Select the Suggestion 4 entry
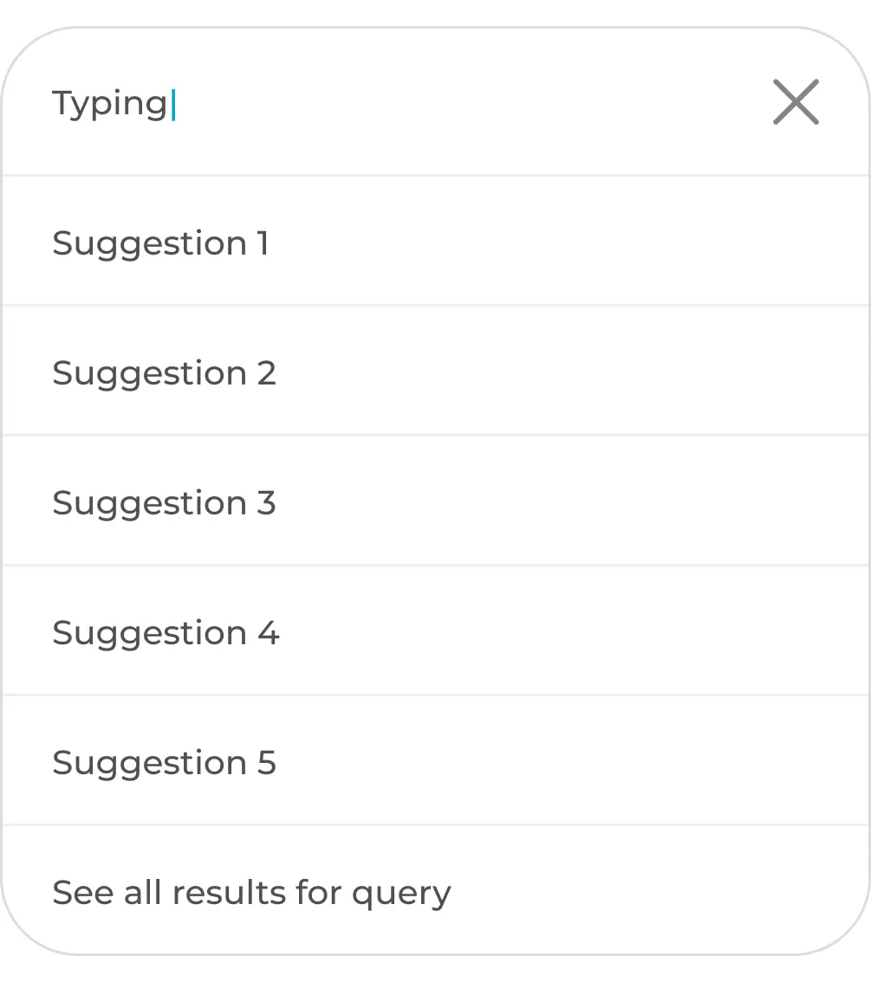871x982 pixels. [166, 633]
